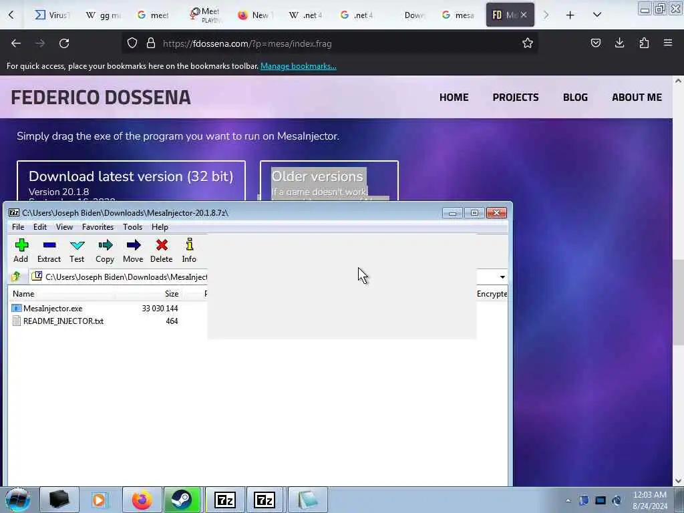The image size is (684, 513).
Task: Close the active FD tab
Action: pos(524,15)
